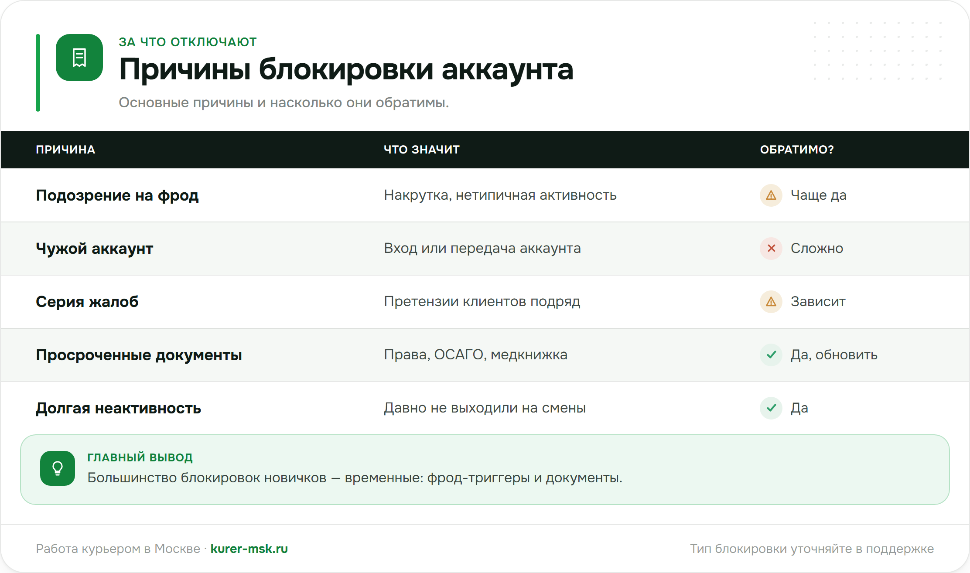Click the ГЛАВНЫЙ ВЫВОД label
Image resolution: width=970 pixels, height=573 pixels.
click(140, 457)
